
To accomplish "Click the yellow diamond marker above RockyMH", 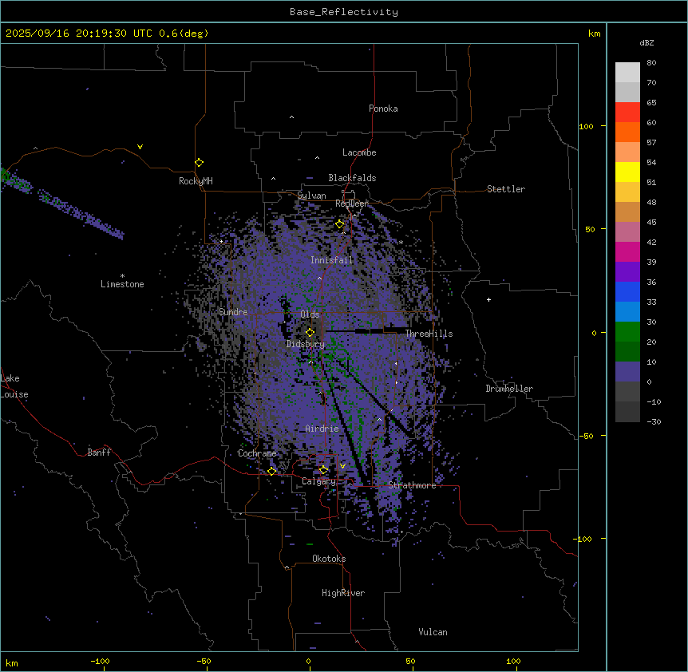I will point(199,162).
